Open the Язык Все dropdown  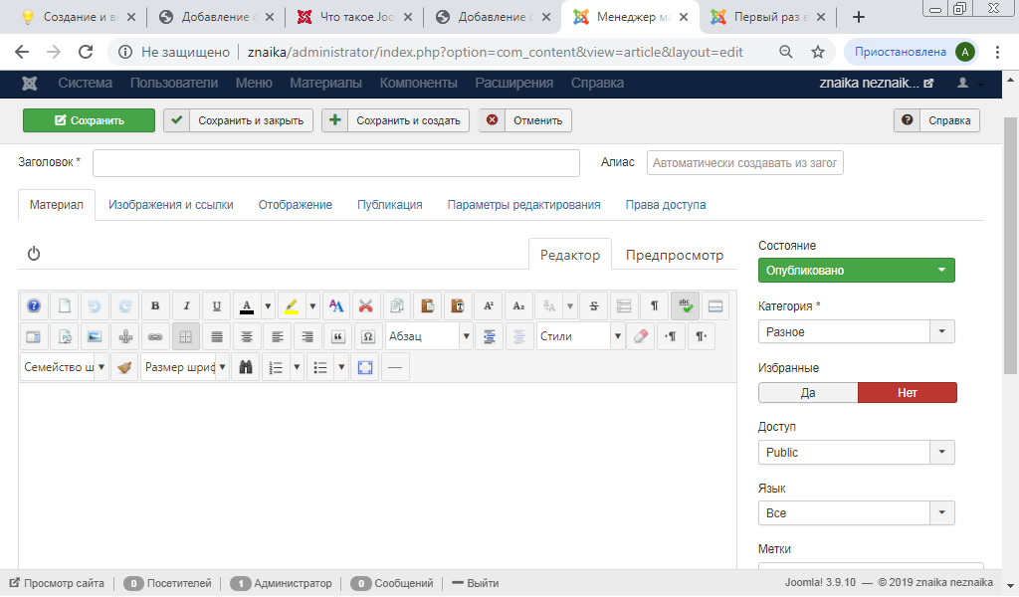857,513
